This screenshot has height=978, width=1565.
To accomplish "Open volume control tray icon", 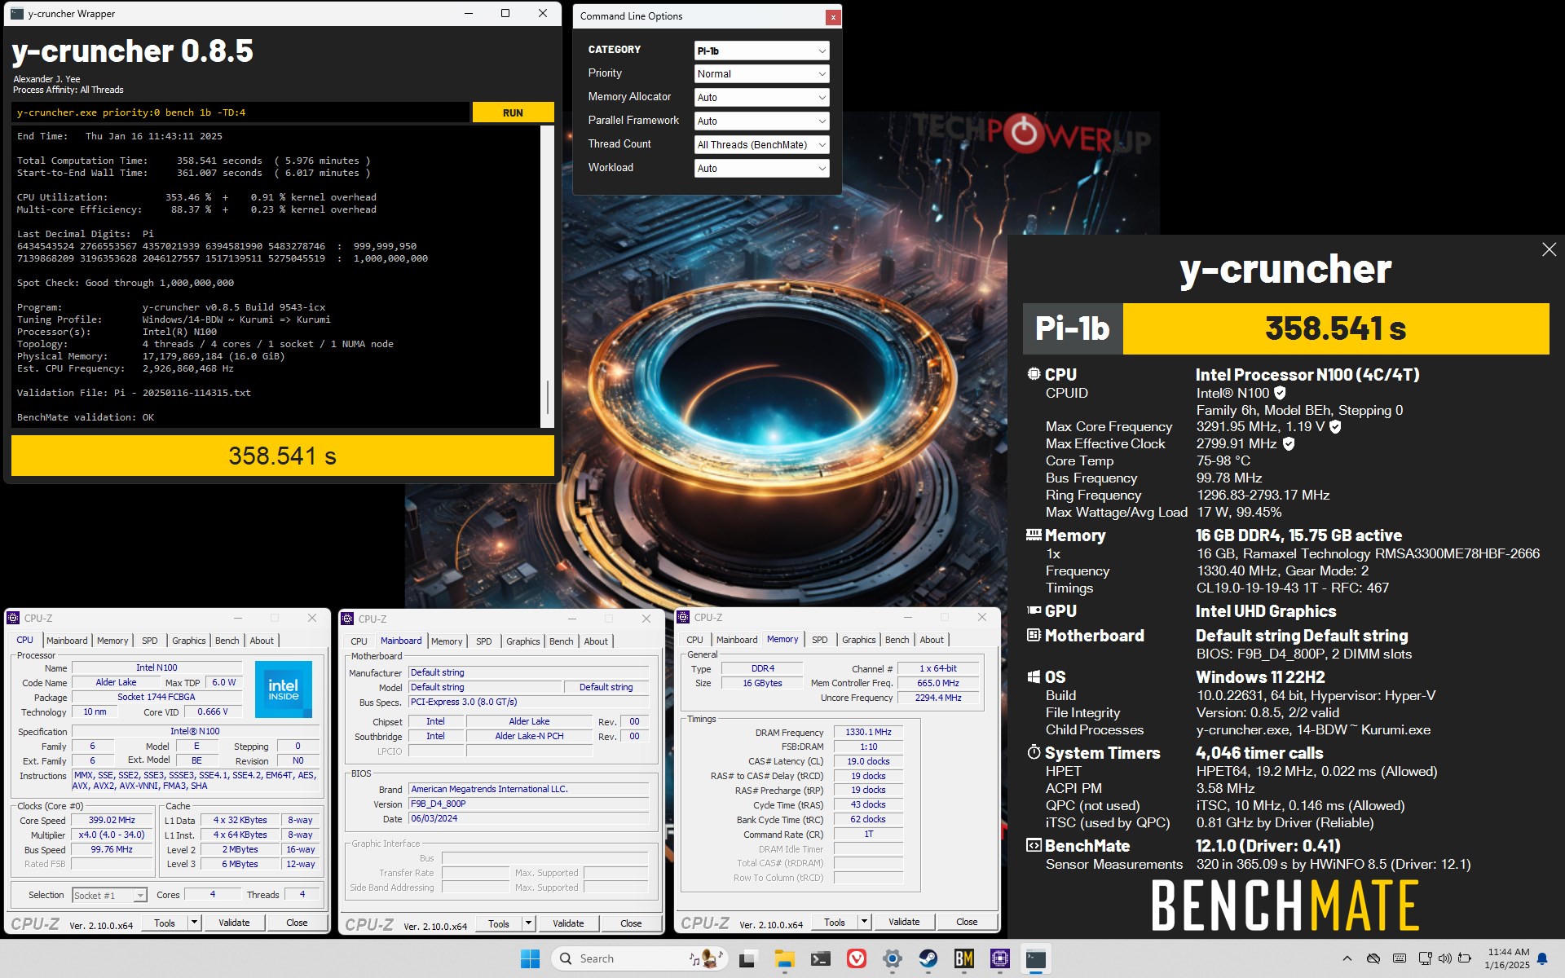I will point(1445,958).
